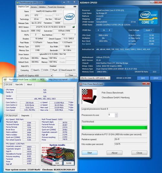The width and height of the screenshot is (162, 173).
Task: Click the GPU-Z title bar app icon
Action: coord(18,2)
